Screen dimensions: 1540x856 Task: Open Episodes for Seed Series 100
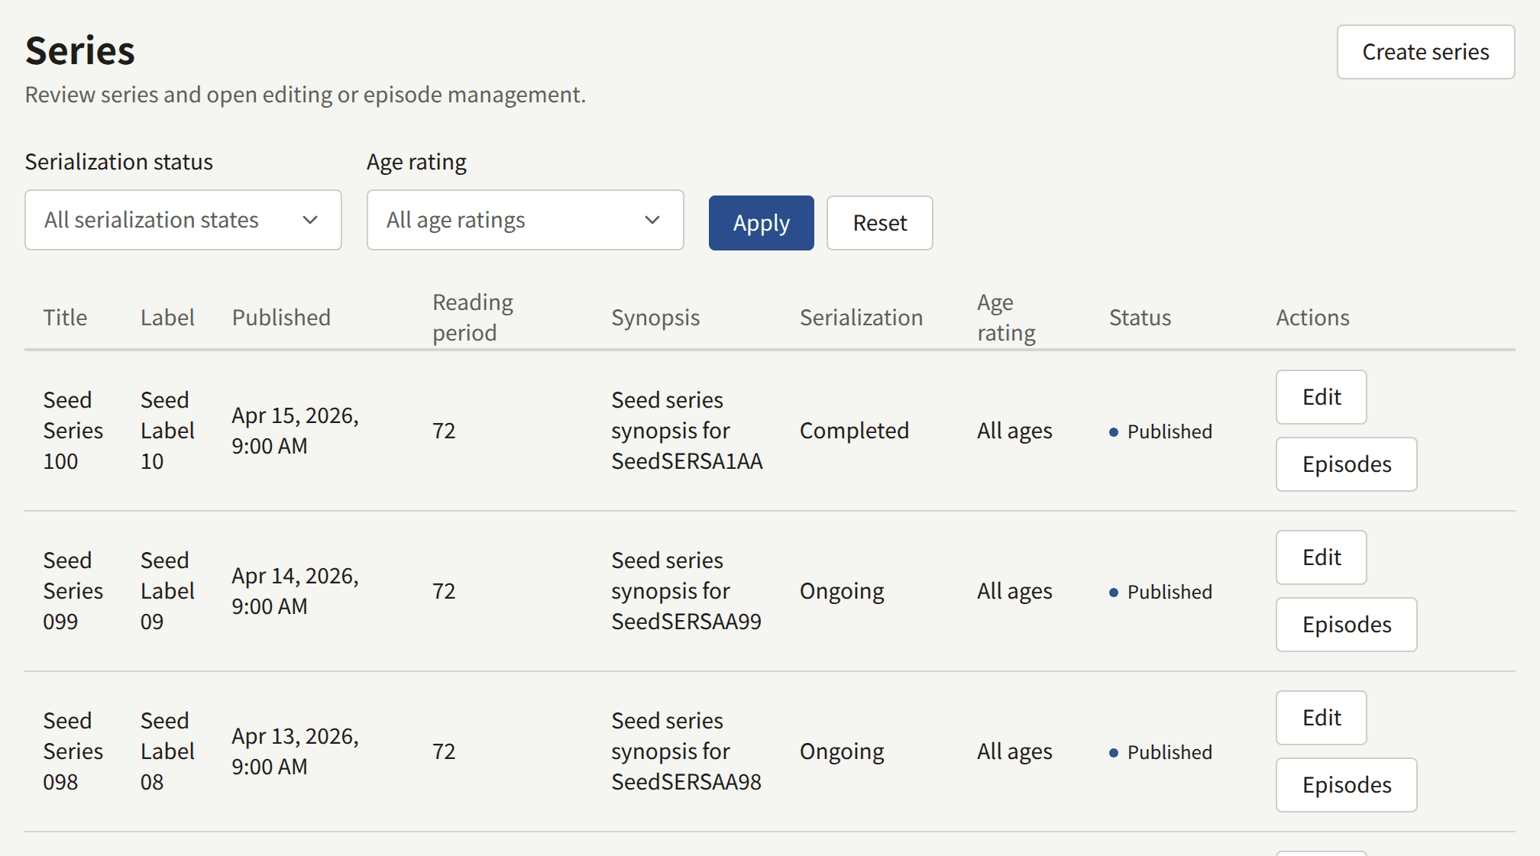[x=1346, y=464]
